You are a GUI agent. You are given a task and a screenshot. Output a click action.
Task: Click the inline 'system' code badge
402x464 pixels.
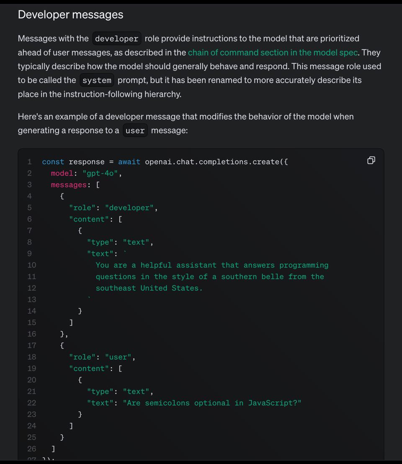point(97,80)
